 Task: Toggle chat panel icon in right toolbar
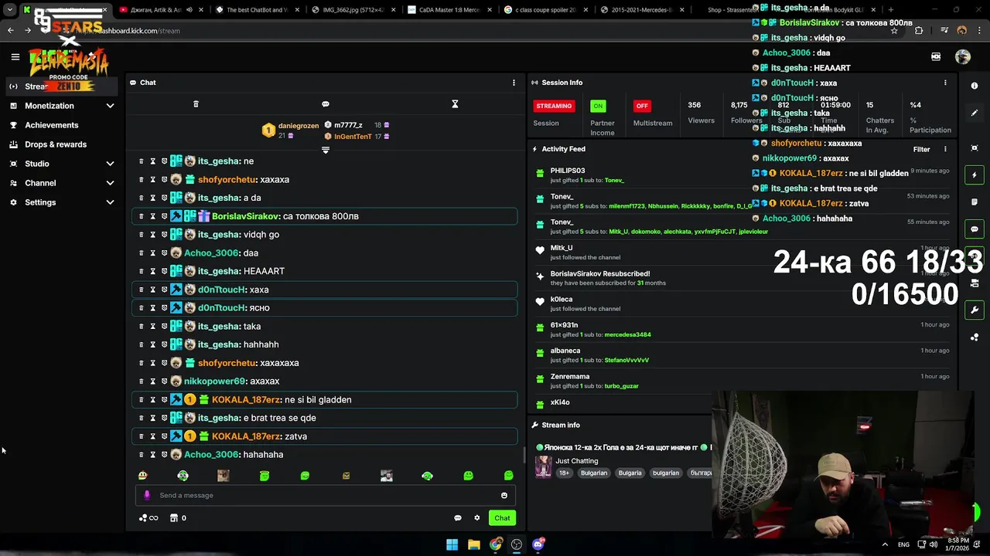[x=975, y=229]
